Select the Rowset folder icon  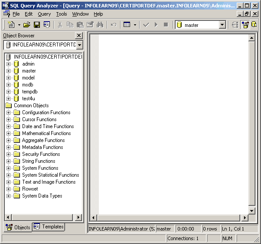(16, 189)
